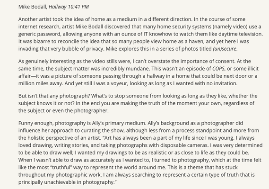
Task: Click the name "Mike Bodall" in the caption
Action: point(33,7)
